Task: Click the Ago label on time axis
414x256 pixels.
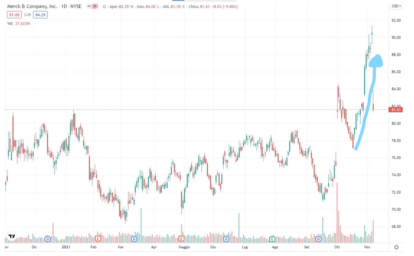Action: [x=275, y=247]
